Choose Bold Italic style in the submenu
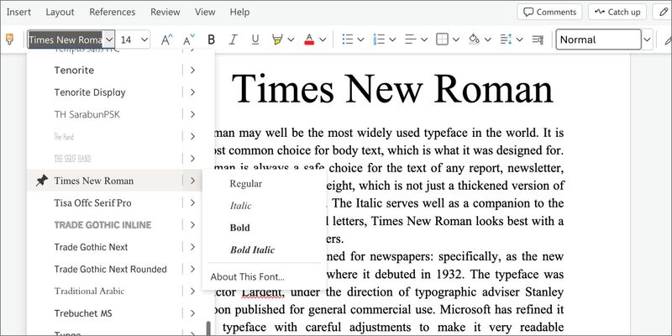 [x=252, y=249]
